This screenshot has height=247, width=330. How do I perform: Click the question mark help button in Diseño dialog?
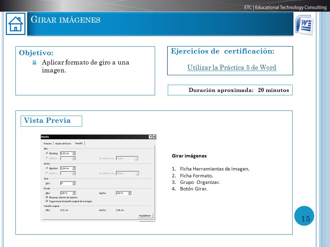pyautogui.click(x=150, y=137)
